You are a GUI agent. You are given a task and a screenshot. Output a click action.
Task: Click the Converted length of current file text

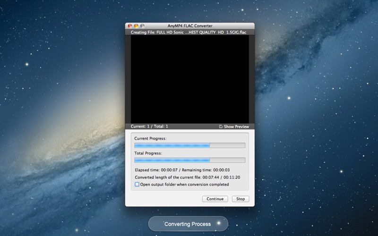(187, 177)
